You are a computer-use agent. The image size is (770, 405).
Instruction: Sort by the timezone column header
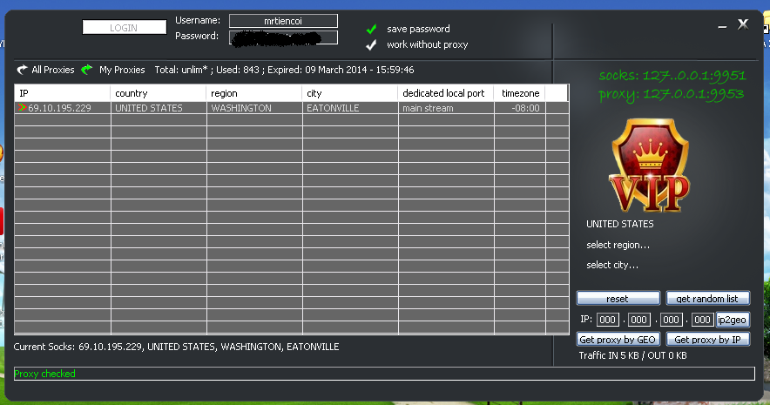click(x=519, y=93)
